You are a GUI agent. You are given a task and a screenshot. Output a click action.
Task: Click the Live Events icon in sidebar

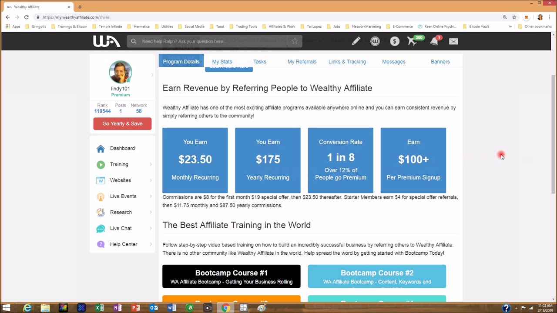click(101, 196)
